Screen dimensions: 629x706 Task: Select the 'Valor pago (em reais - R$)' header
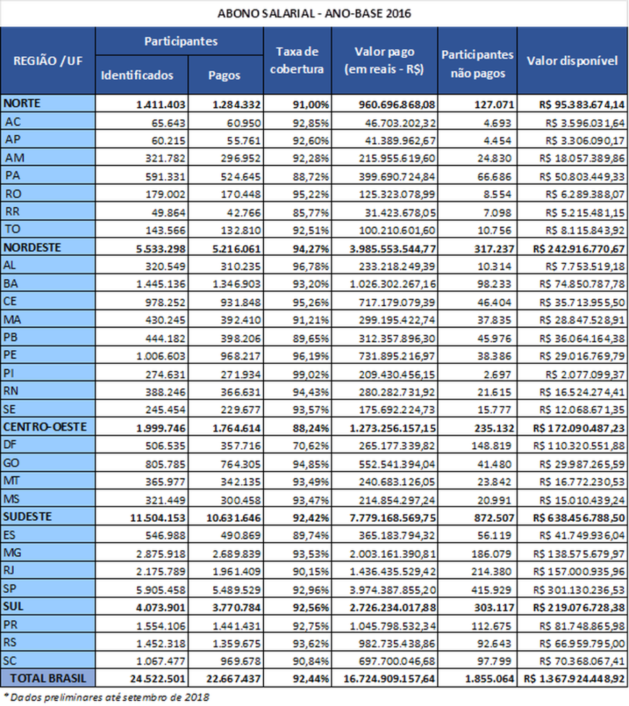pos(384,61)
